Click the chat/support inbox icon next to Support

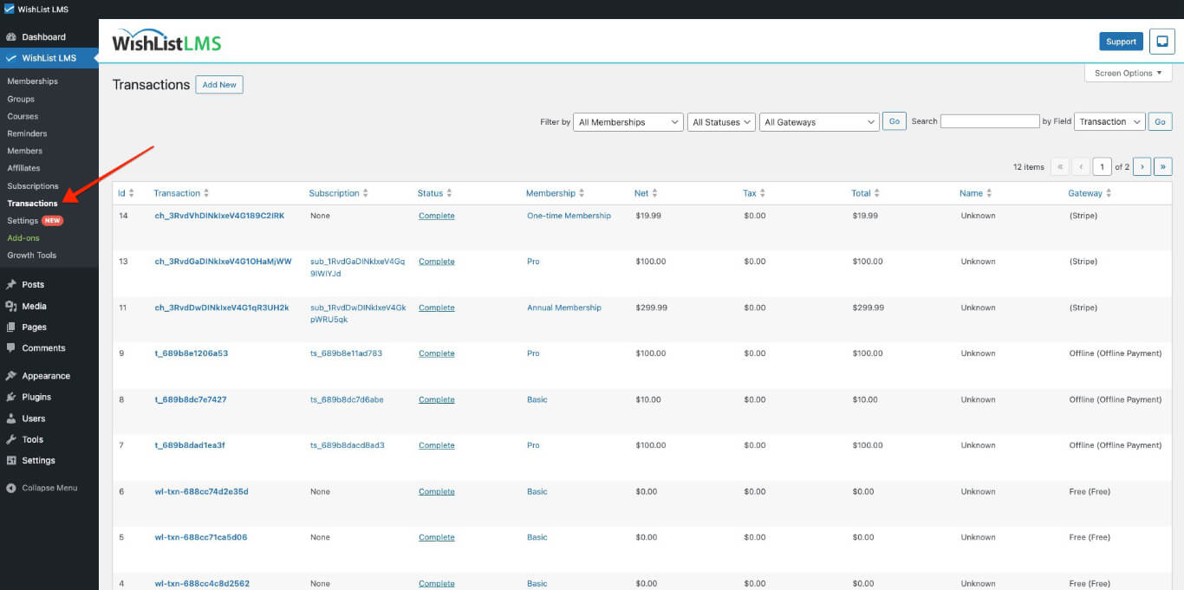[1161, 41]
